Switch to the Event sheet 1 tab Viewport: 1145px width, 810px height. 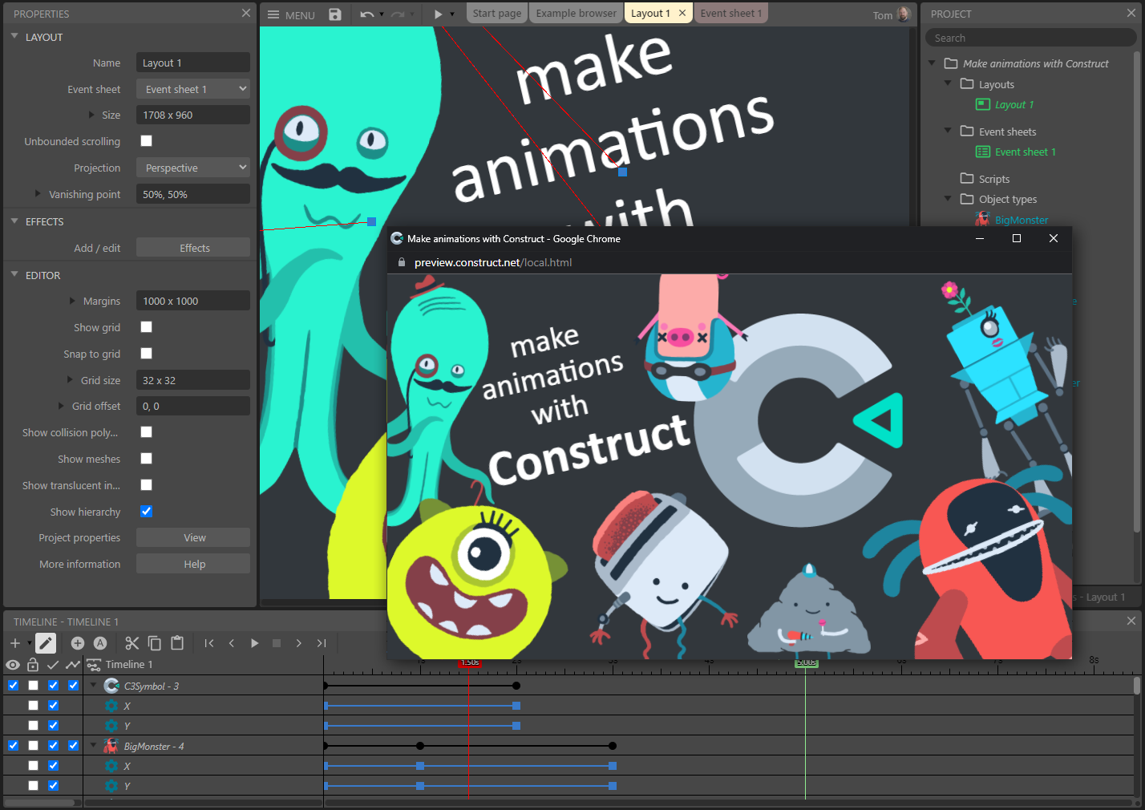730,13
